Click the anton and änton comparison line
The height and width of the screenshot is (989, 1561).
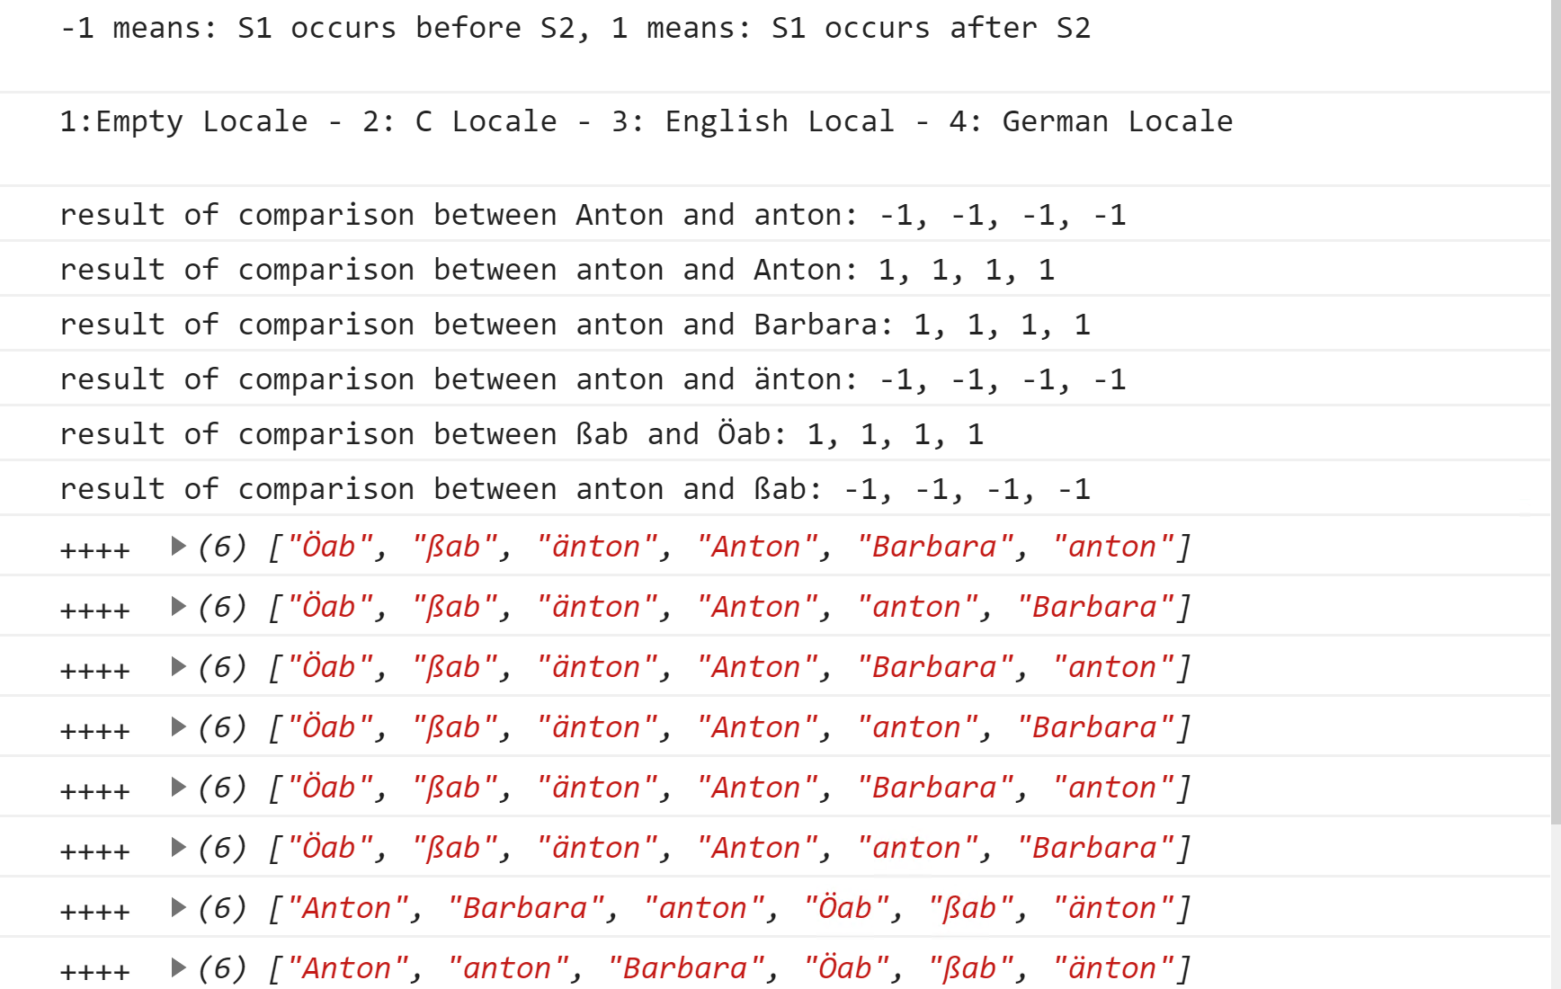tap(593, 379)
